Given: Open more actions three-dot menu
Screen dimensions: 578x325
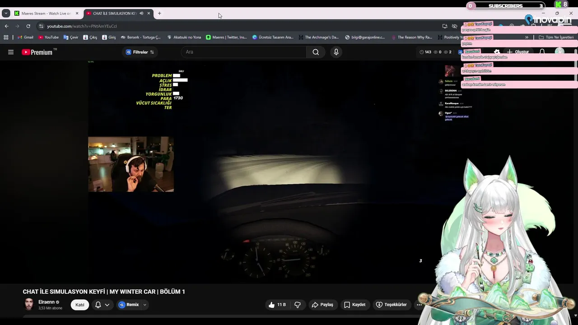Looking at the screenshot, I should pyautogui.click(x=420, y=305).
